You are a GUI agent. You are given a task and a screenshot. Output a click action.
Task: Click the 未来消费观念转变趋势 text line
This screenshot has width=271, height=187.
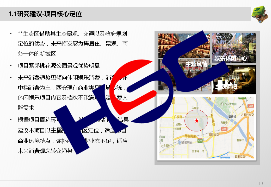click(x=45, y=151)
